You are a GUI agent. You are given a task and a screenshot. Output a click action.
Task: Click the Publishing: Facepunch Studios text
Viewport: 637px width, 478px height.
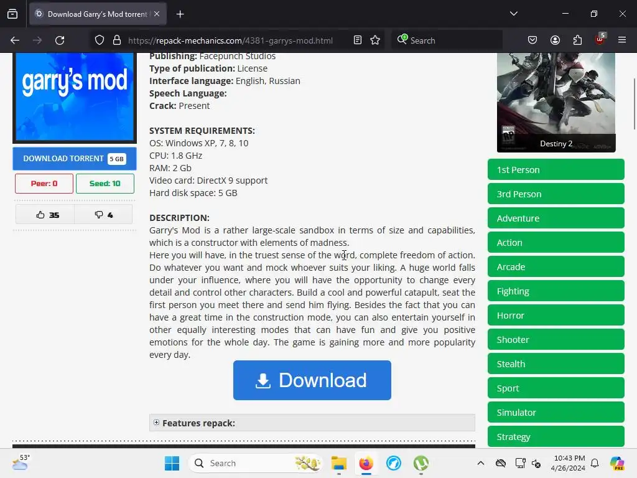point(213,56)
